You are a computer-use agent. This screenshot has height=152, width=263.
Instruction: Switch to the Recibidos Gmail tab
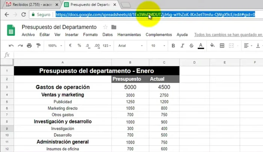(32, 5)
